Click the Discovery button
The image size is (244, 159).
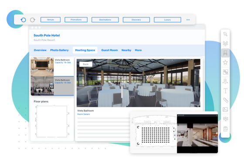click(136, 20)
